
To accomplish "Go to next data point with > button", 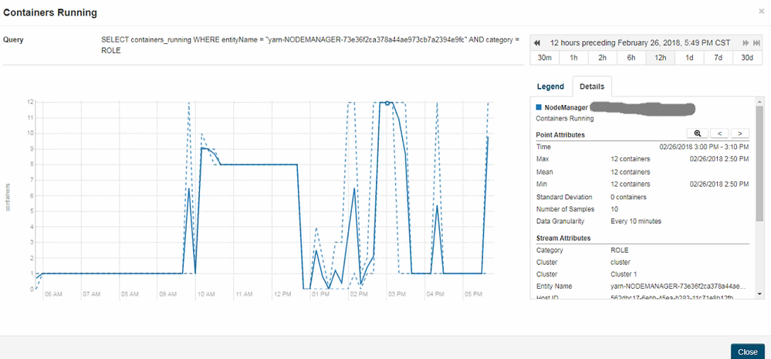I will tap(740, 134).
